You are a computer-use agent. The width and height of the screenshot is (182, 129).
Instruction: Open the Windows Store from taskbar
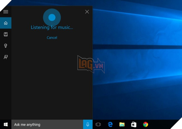click(x=134, y=125)
